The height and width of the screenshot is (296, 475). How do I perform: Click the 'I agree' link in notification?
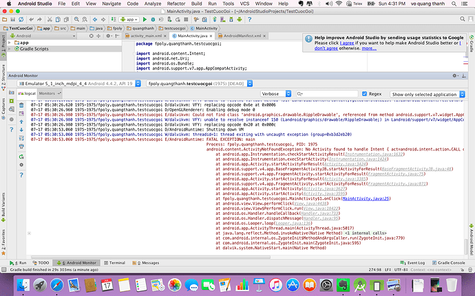point(347,43)
